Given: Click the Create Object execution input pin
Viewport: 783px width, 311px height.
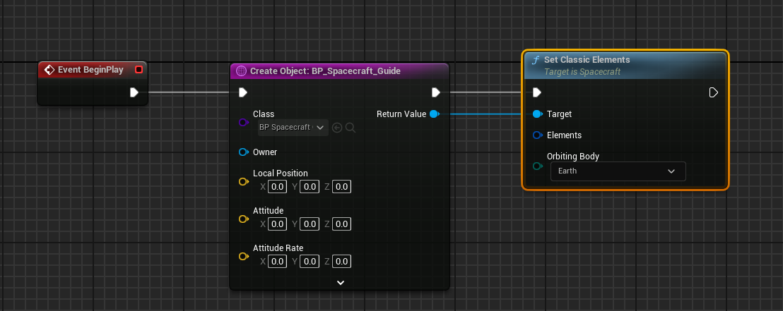Looking at the screenshot, I should [243, 92].
